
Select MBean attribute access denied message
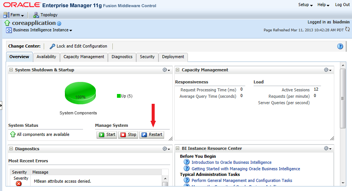[62, 181]
